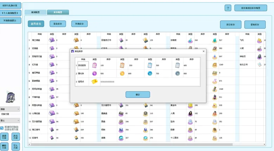Confirm the dialog with 确定 button
The image size is (274, 151).
138,94
